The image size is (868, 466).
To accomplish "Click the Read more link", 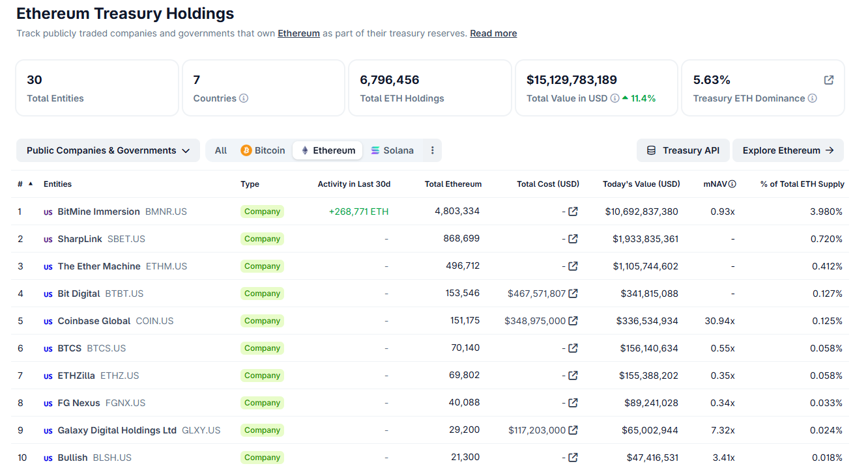I will 493,33.
